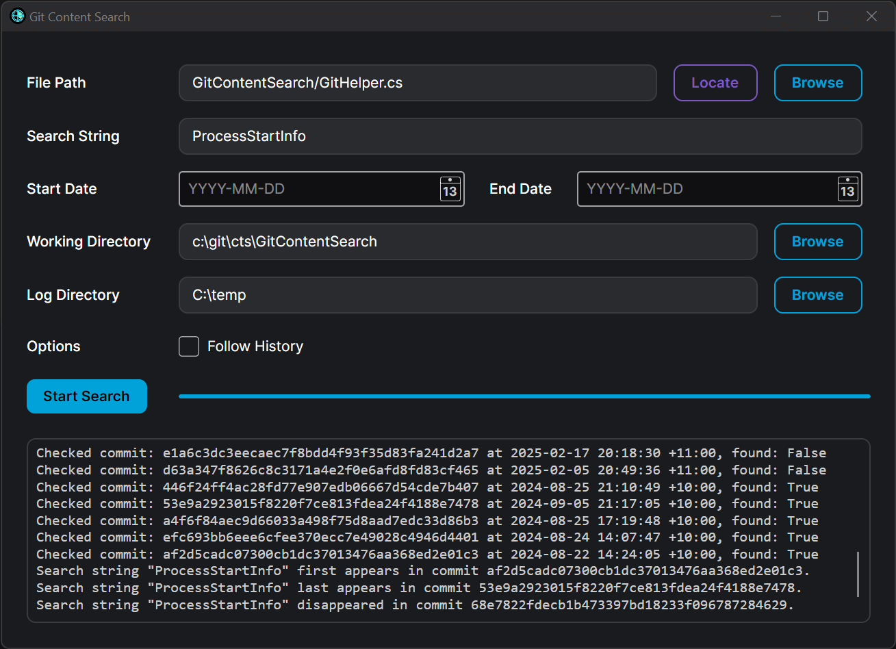Browse for the Log Directory

[818, 295]
